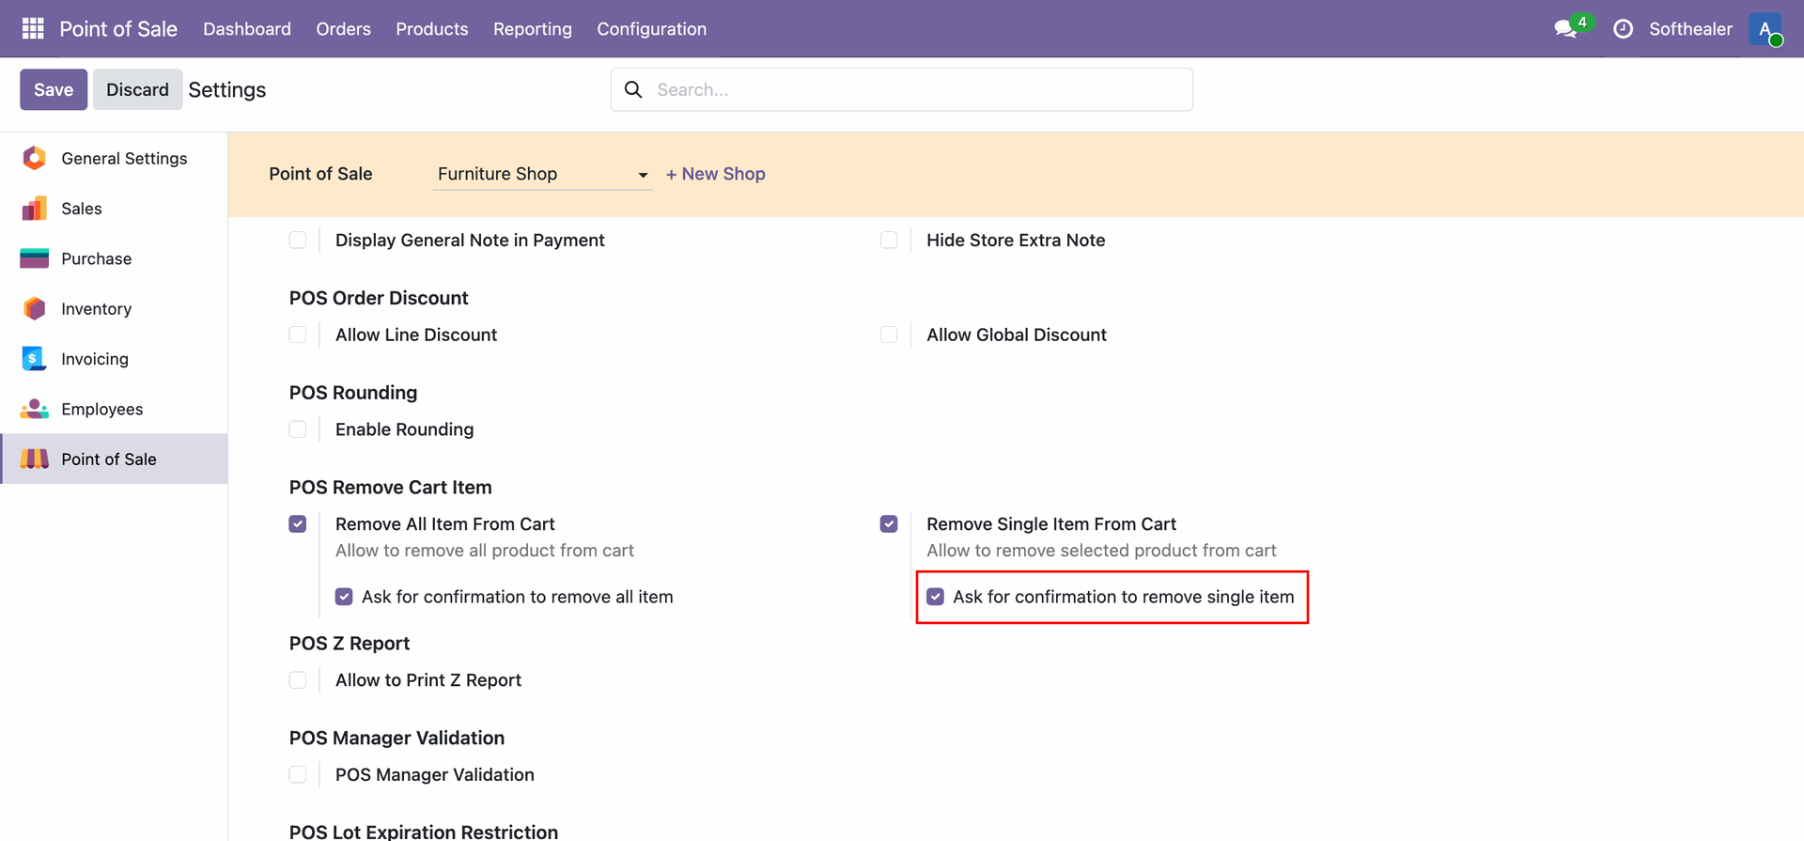Screen dimensions: 1804x841
Task: Open the Products menu
Action: [432, 29]
